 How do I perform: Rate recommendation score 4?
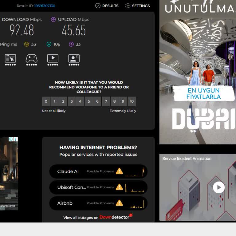pos(80,101)
